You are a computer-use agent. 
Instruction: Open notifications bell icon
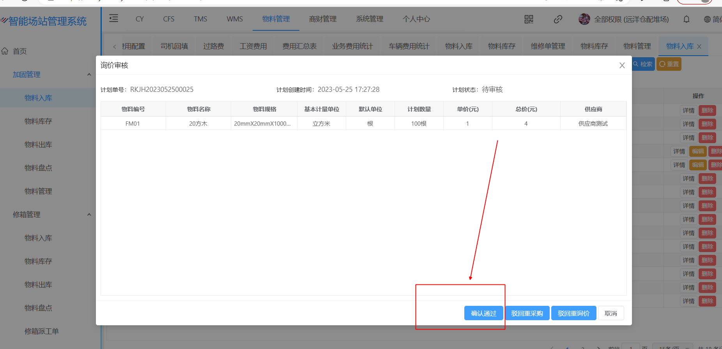[x=687, y=19]
